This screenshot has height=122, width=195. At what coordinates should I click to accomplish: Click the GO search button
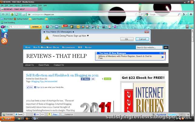[166, 47]
